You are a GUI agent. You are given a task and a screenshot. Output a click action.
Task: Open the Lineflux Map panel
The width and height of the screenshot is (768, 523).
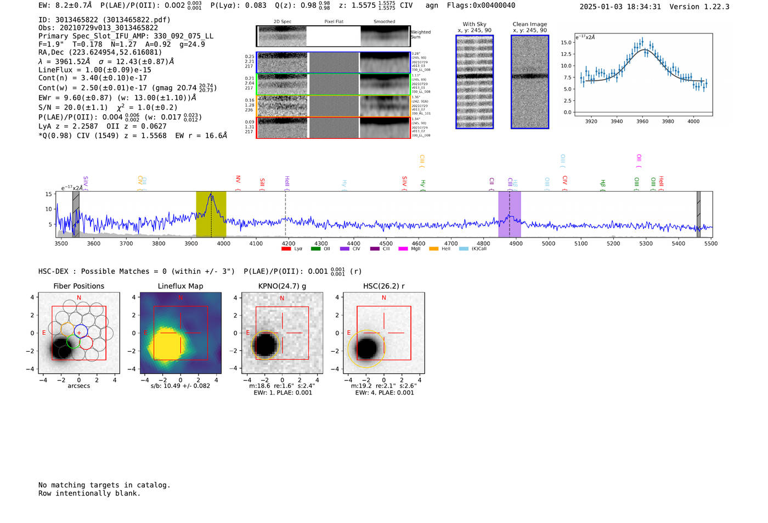180,333
